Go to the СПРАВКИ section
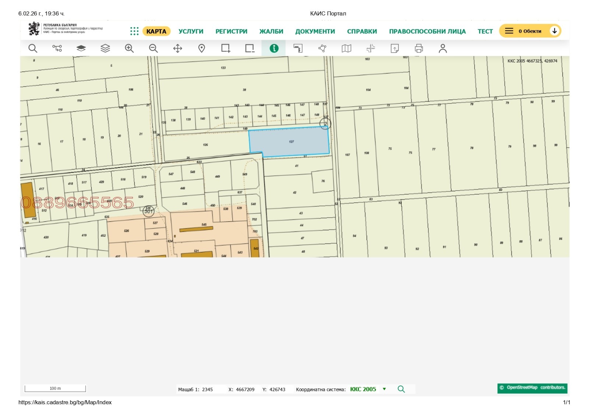The width and height of the screenshot is (589, 416). tap(362, 31)
